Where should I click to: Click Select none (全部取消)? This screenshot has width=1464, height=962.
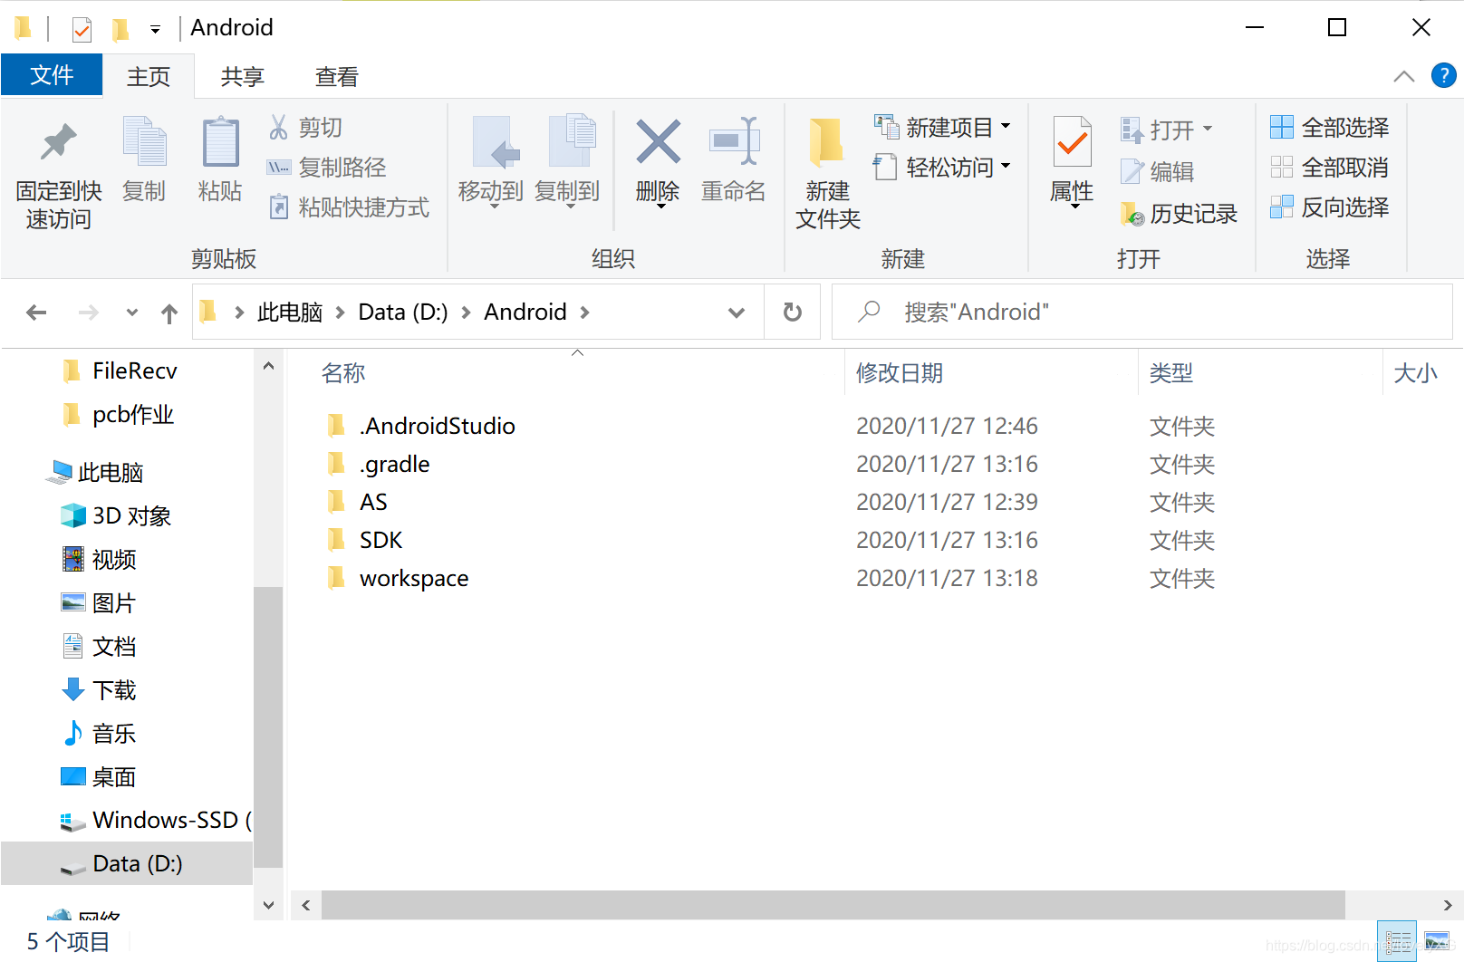coord(1330,168)
